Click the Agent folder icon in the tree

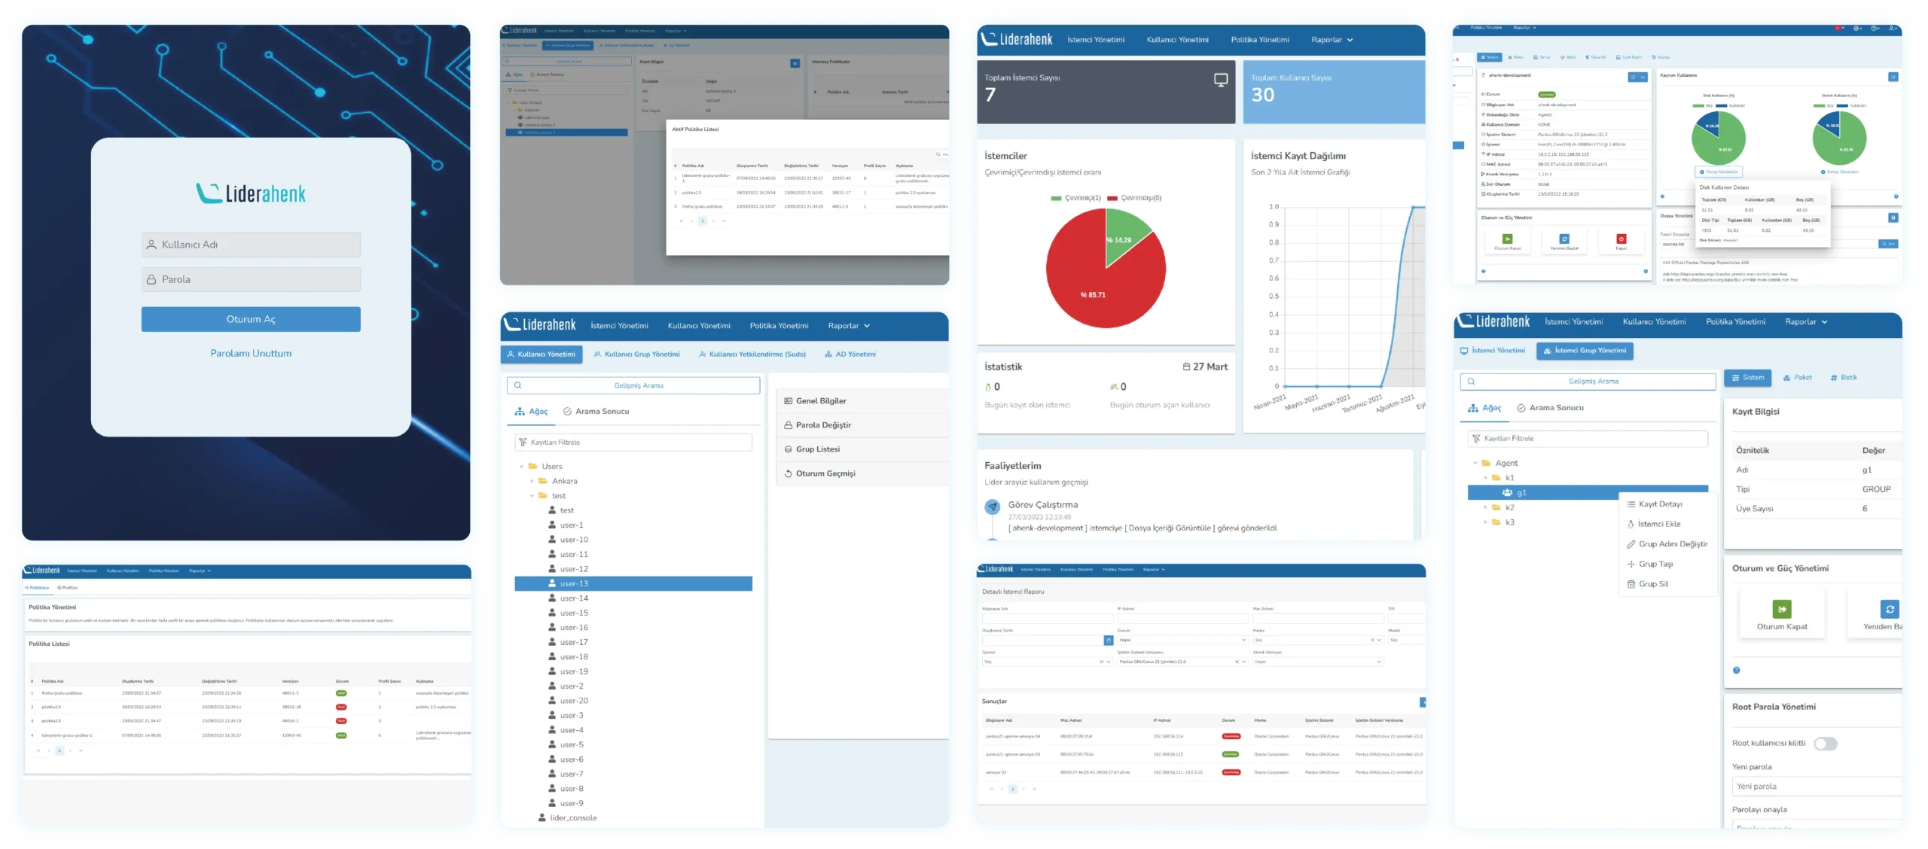(x=1486, y=464)
